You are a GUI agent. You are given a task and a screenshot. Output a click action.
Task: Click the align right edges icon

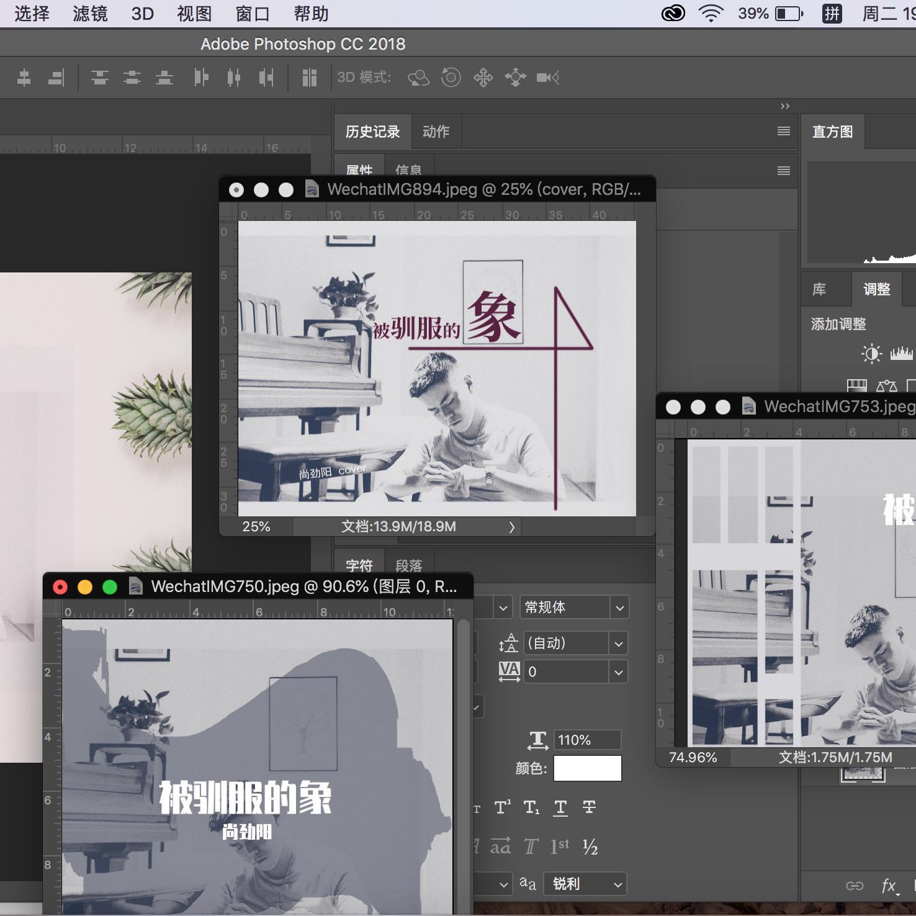pyautogui.click(x=56, y=78)
